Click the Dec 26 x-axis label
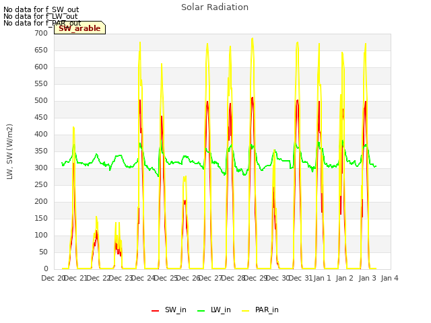 tap(189, 278)
